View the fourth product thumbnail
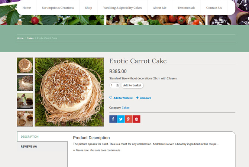This screenshot has width=249, height=167. 25,118
